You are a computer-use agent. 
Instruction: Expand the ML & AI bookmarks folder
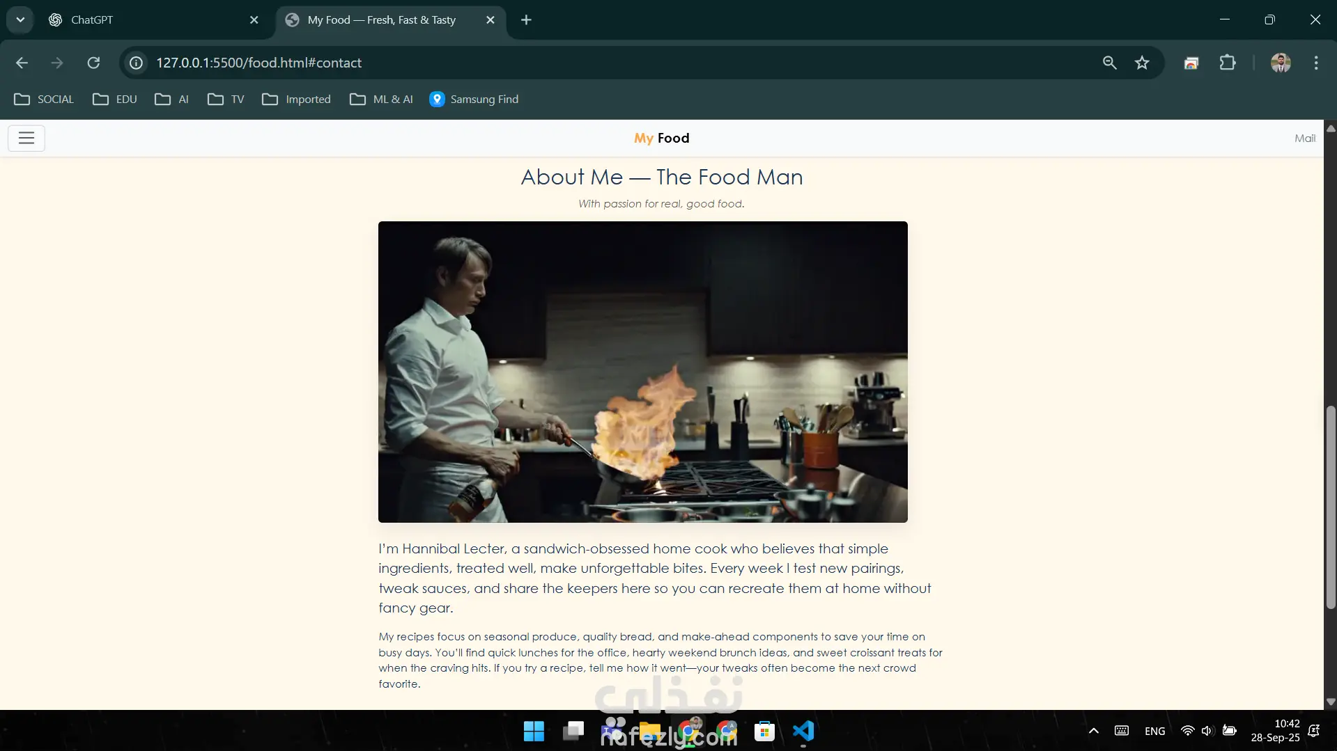tap(381, 100)
